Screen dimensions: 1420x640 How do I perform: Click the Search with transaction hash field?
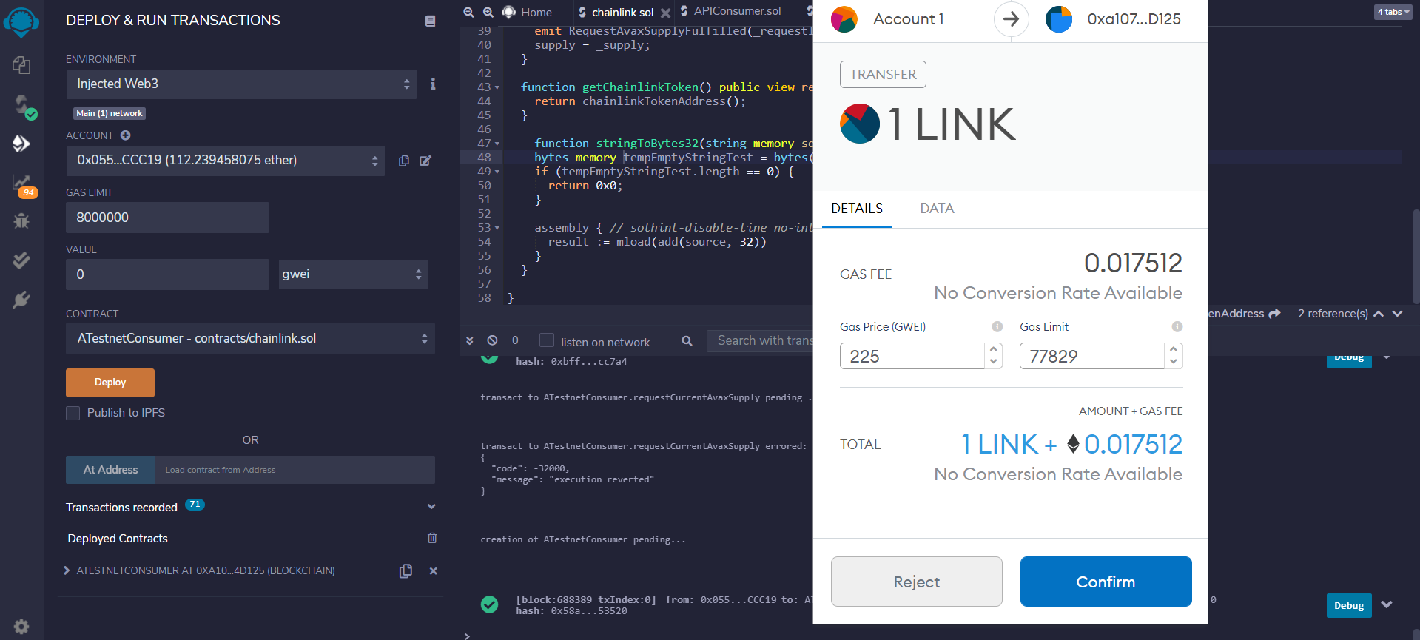(x=760, y=340)
